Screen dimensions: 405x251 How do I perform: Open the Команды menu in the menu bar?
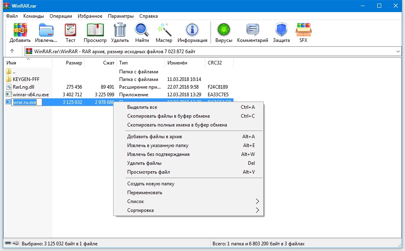pyautogui.click(x=33, y=16)
